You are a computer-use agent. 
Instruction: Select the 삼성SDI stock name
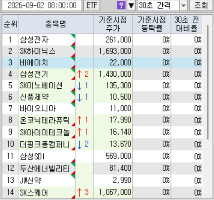pyautogui.click(x=32, y=156)
